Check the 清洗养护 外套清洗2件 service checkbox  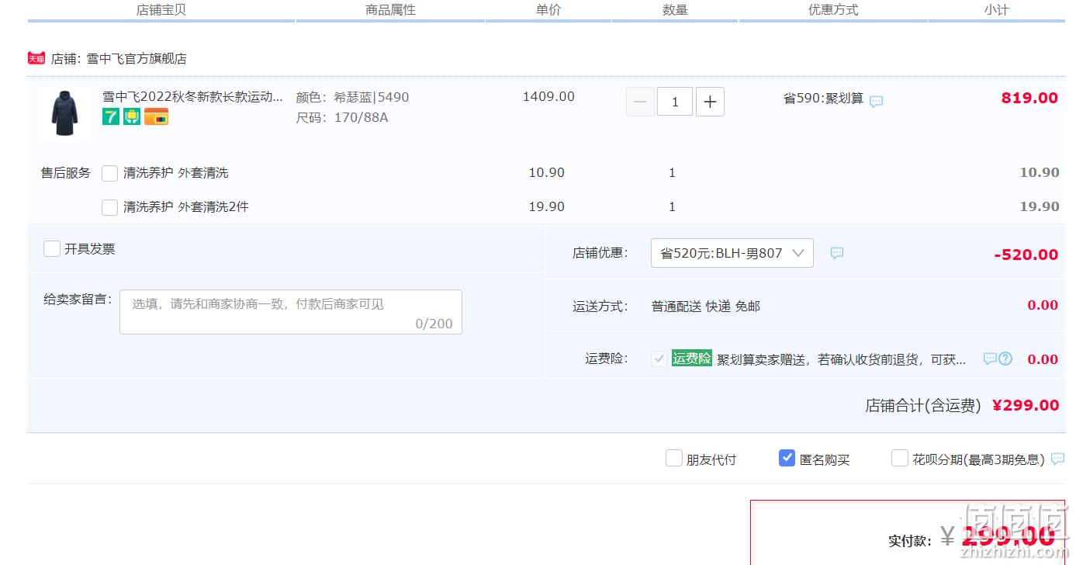point(110,207)
